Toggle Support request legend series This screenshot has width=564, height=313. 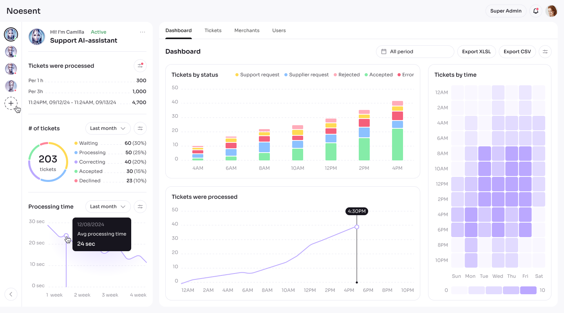(257, 75)
